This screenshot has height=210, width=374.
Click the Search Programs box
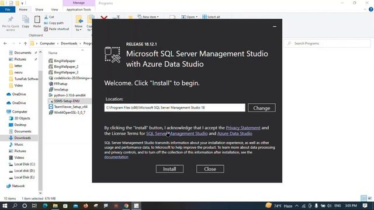click(327, 43)
